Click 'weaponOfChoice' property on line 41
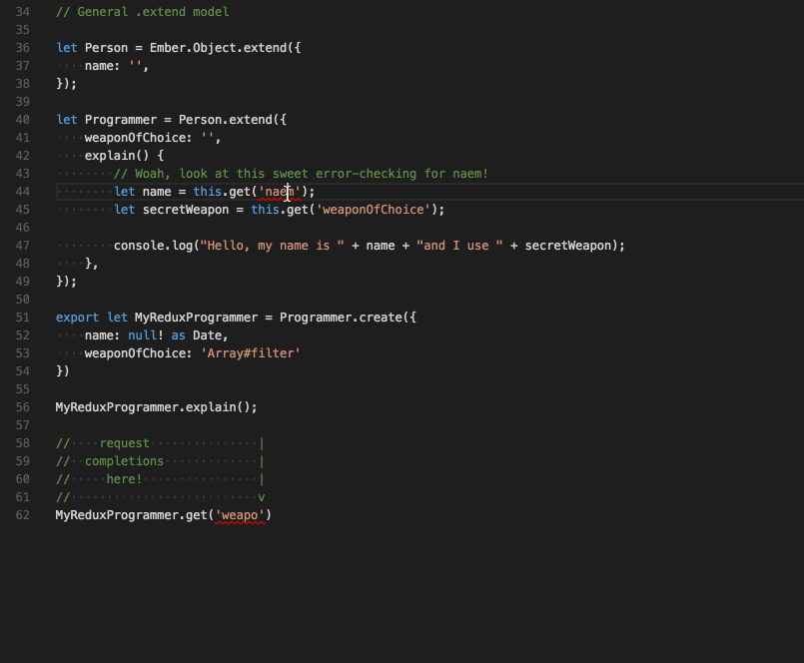Viewport: 804px width, 663px height. [135, 138]
